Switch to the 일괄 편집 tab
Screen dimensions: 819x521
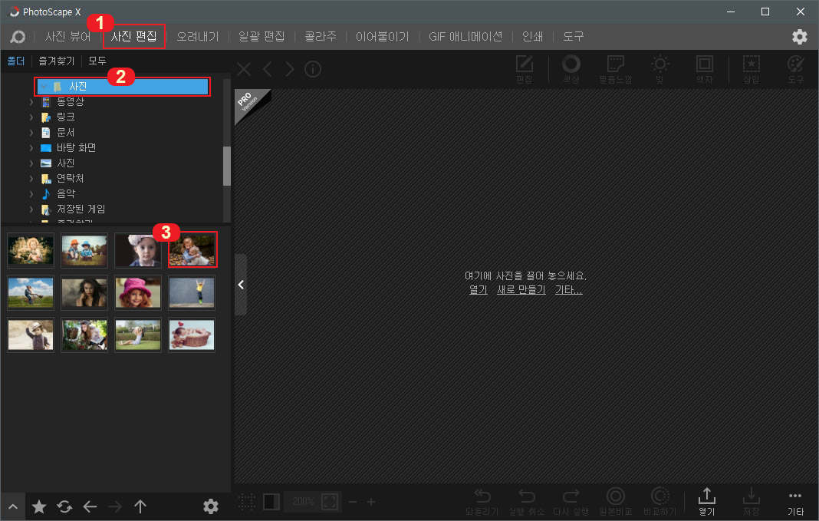click(261, 37)
